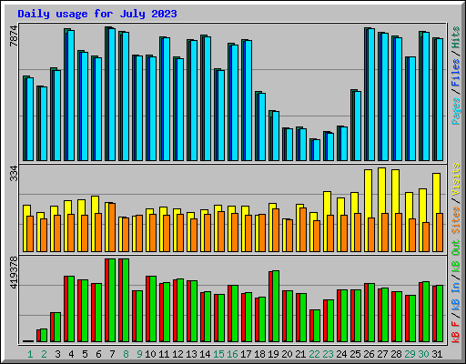
Task: Click day label 3 on the x-axis
Action: coord(57,354)
